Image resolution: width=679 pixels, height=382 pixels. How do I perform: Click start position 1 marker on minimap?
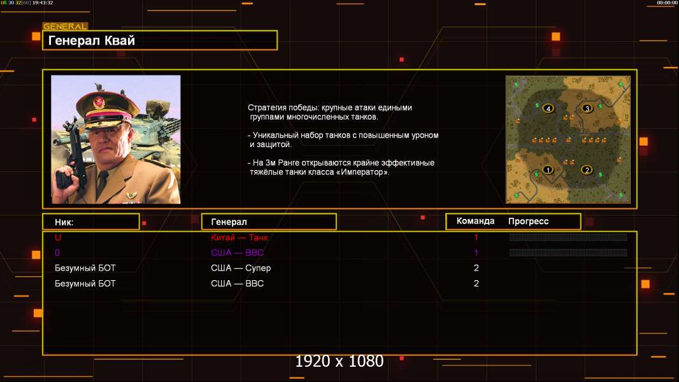tap(547, 170)
